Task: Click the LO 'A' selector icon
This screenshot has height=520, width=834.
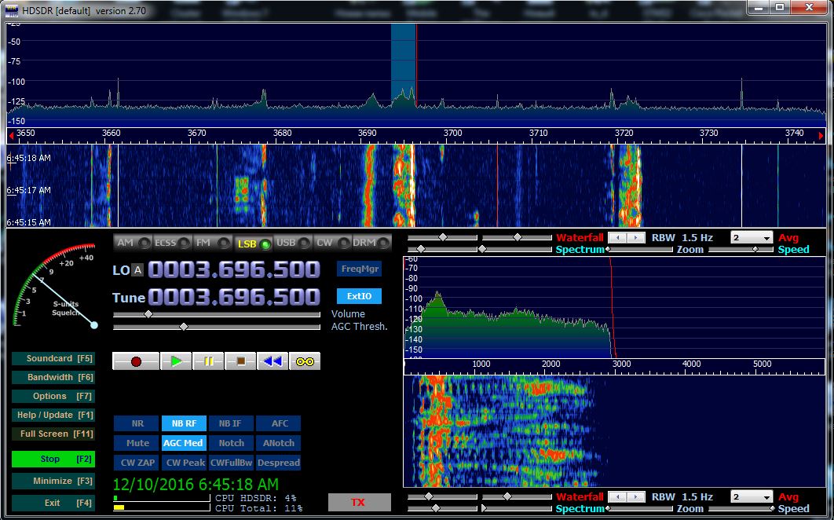Action: tap(137, 270)
